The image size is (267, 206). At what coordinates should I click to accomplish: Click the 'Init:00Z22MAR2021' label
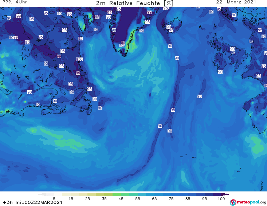click(39, 202)
